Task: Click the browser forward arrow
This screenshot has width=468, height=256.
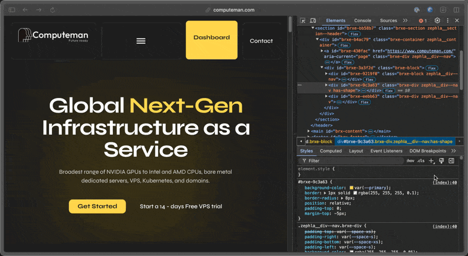Action: (x=39, y=10)
